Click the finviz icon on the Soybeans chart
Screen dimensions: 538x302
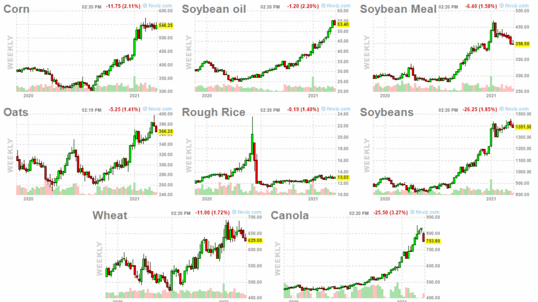(x=502, y=109)
